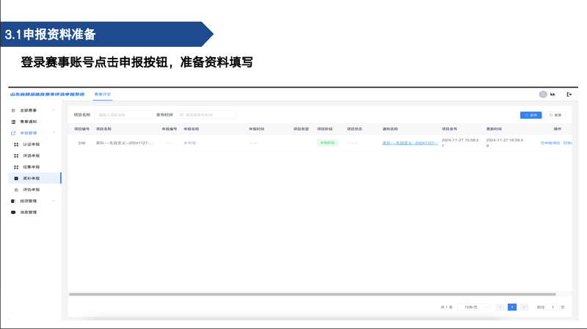Select page 1 in pagination
The width and height of the screenshot is (587, 329).
coord(512,307)
